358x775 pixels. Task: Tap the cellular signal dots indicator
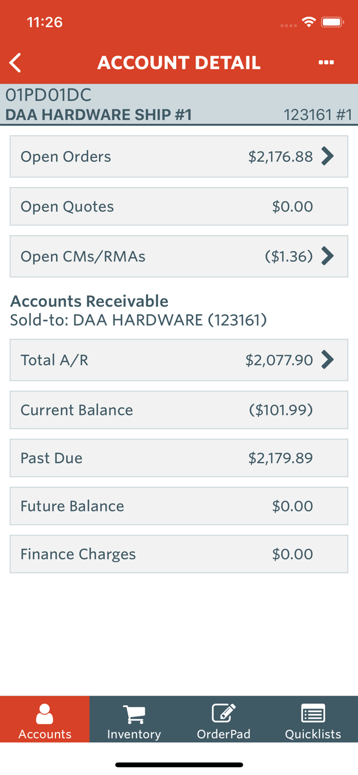tap(288, 24)
